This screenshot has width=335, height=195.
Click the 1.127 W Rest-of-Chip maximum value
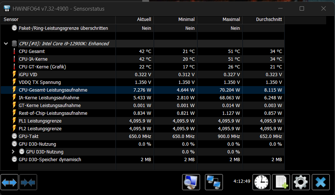231,113
